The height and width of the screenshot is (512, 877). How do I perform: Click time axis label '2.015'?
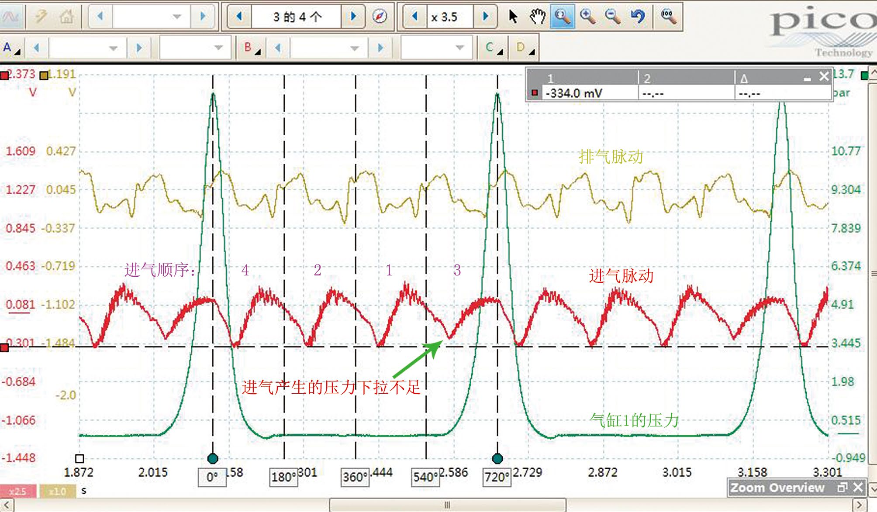[153, 472]
